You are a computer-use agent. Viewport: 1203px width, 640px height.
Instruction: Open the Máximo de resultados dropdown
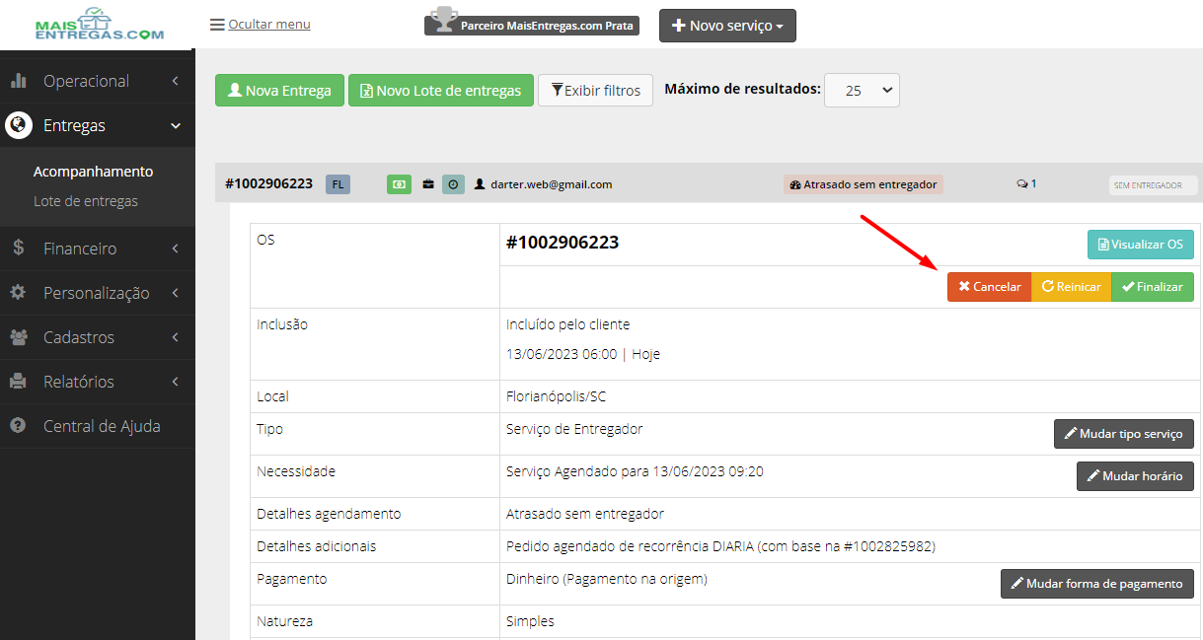[x=862, y=90]
